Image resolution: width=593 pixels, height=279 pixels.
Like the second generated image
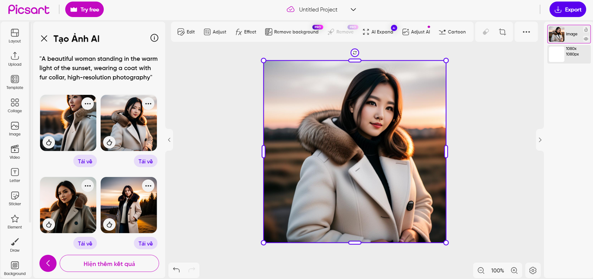109,142
